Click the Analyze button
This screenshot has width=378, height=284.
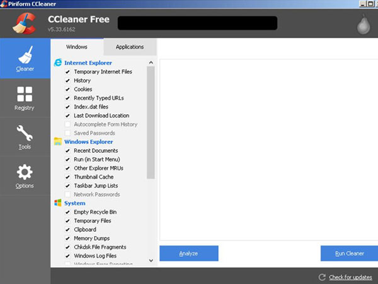click(x=189, y=253)
